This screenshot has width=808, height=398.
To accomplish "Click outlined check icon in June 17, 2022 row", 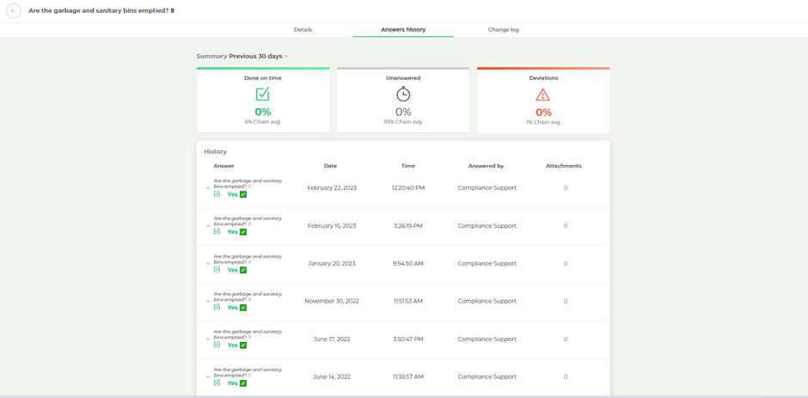I will click(x=217, y=345).
